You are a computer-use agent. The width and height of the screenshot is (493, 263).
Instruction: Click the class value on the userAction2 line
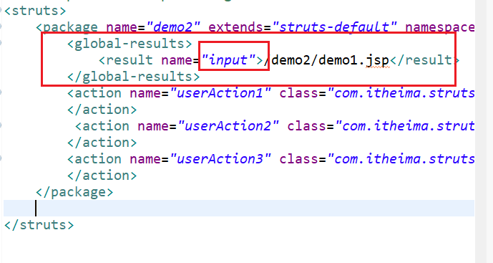(x=405, y=126)
